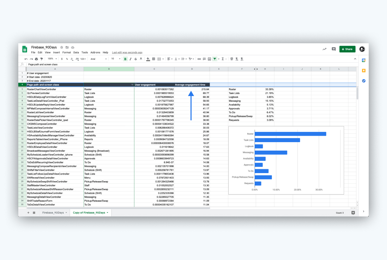
Task: Open the Format menu
Action: click(66, 52)
